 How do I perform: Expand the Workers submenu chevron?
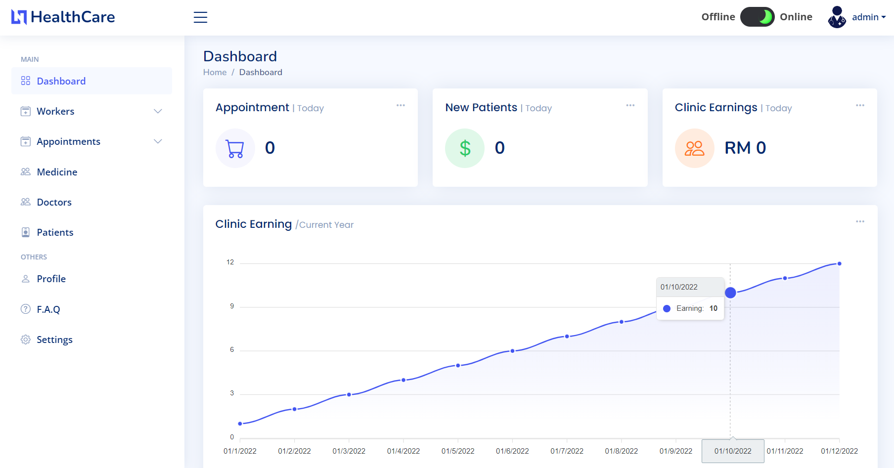pyautogui.click(x=158, y=111)
